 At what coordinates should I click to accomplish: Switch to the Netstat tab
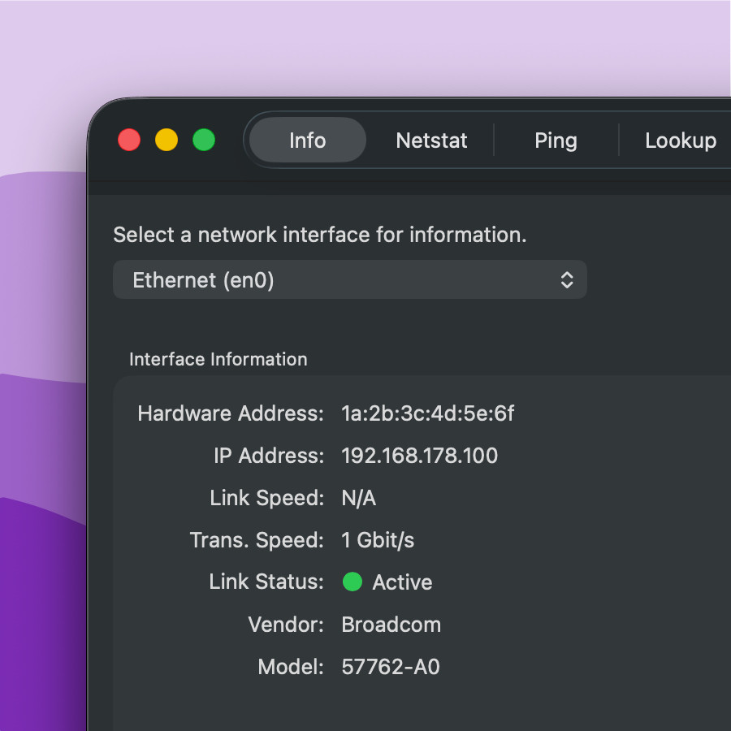coord(431,141)
